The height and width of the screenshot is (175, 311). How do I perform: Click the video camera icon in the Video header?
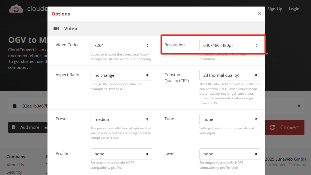[56, 29]
